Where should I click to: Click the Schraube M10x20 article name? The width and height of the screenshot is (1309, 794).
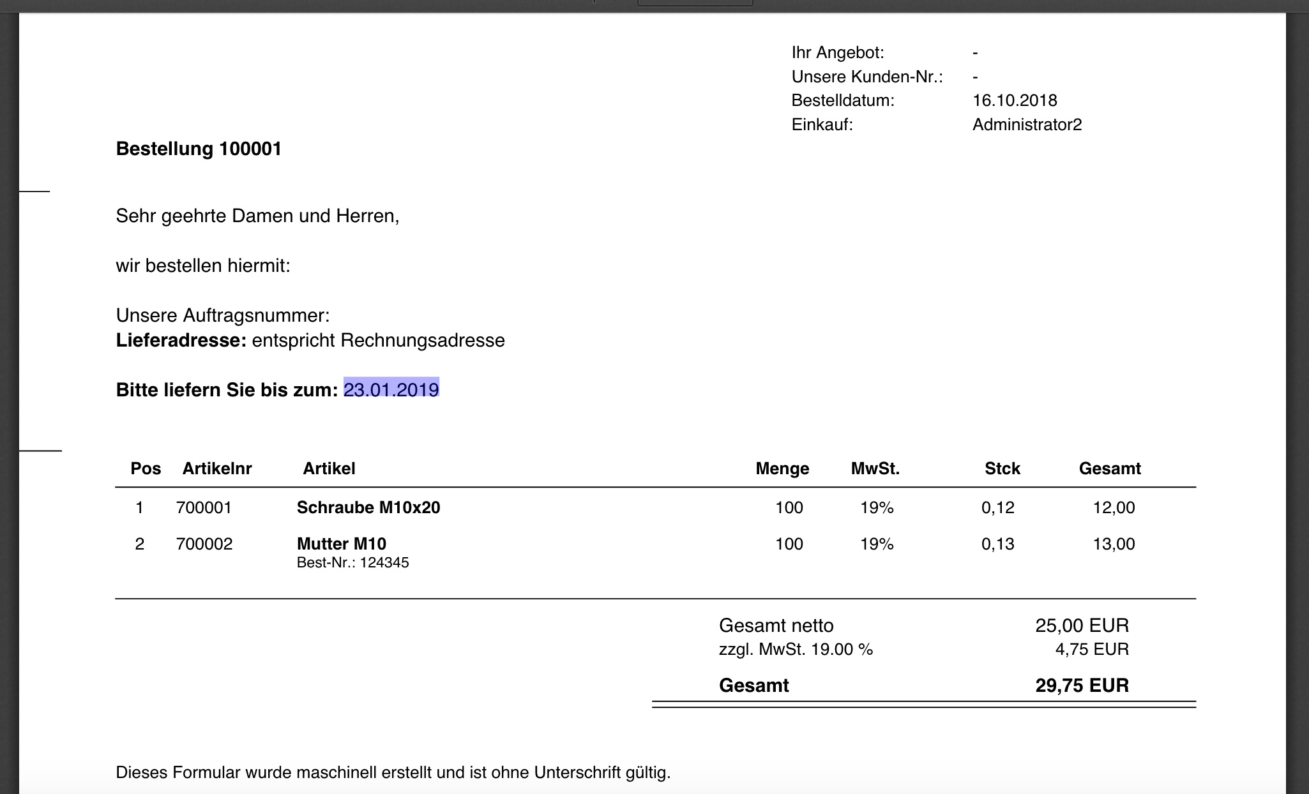click(368, 507)
